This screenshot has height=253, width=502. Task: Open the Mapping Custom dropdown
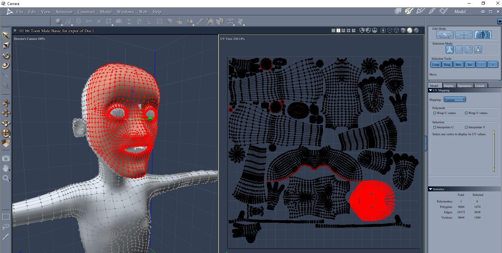click(x=455, y=100)
